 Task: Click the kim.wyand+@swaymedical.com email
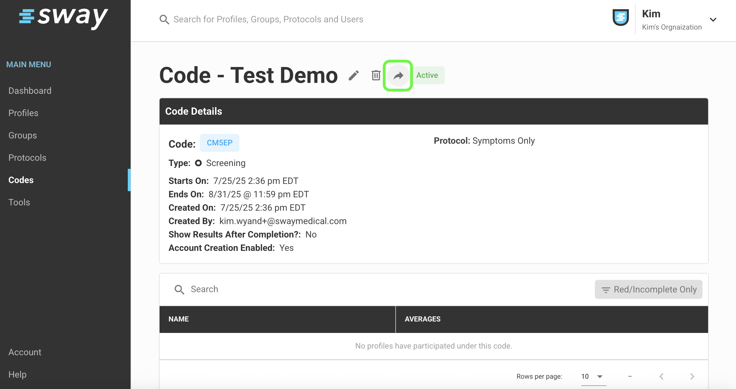[x=283, y=221]
